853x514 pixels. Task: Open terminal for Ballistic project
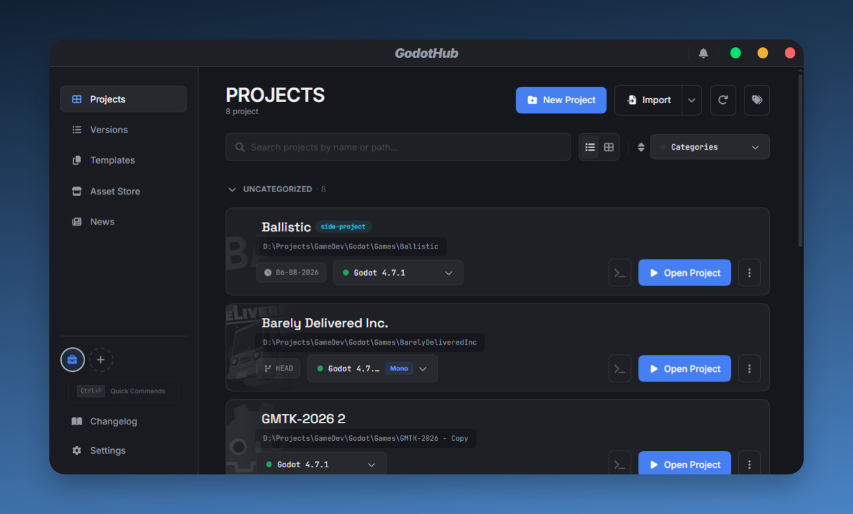pyautogui.click(x=620, y=273)
